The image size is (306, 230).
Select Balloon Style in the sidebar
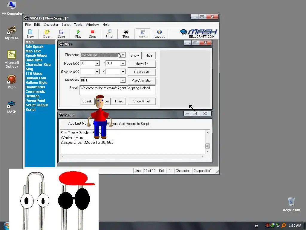pos(36,83)
